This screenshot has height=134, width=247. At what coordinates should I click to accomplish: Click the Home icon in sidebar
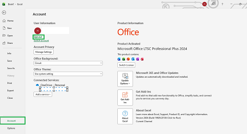point(4,21)
